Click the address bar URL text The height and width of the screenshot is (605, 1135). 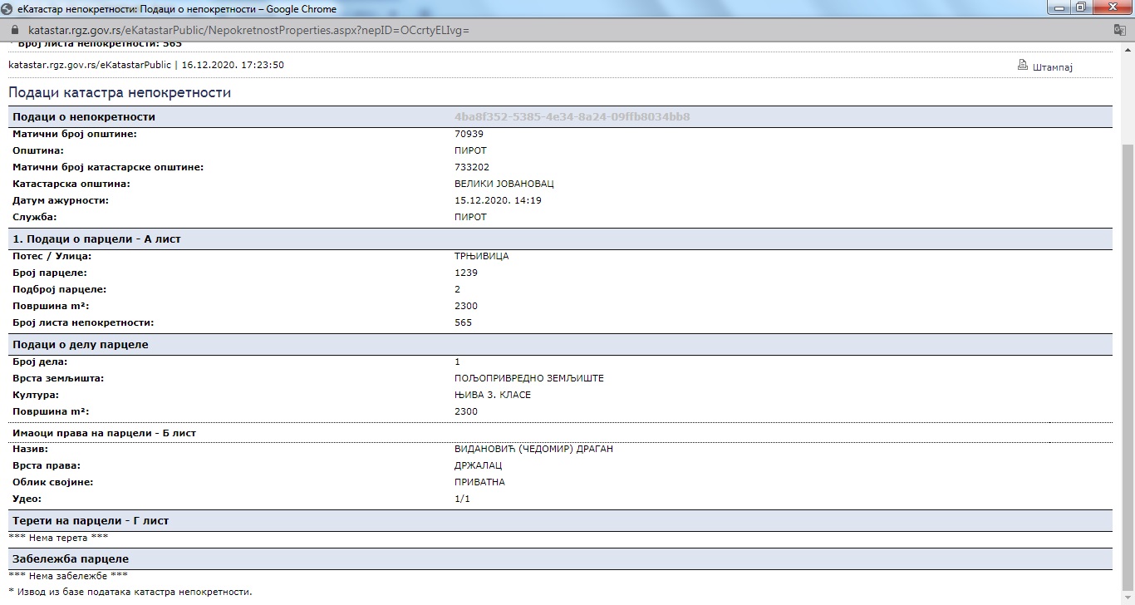(249, 30)
